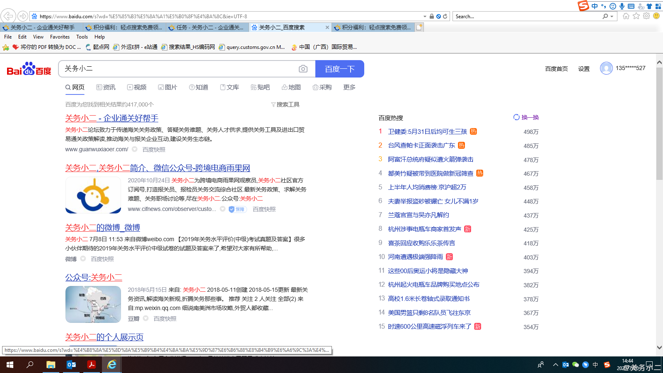Click the magnifier icon in the IE Search box
663x373 pixels.
pyautogui.click(x=605, y=17)
